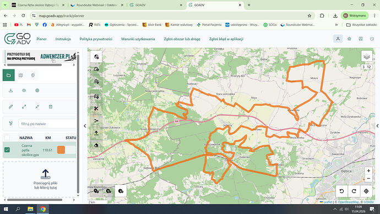Click the expand arrows icon
Screen dimensions: 380x214
(x=24, y=107)
